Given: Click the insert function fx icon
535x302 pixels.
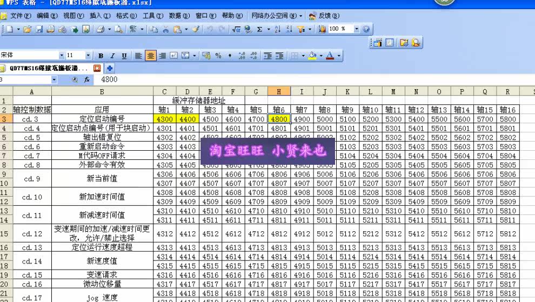Looking at the screenshot, I should [x=87, y=79].
